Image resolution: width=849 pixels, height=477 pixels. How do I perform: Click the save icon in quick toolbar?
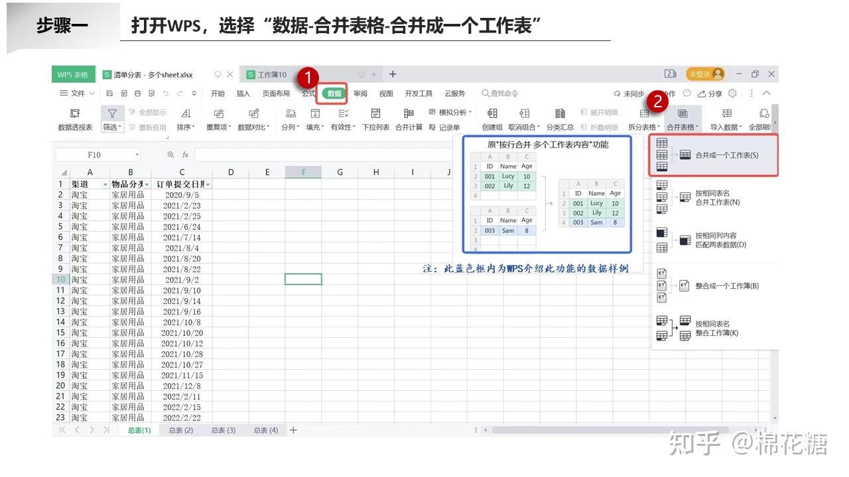click(109, 93)
